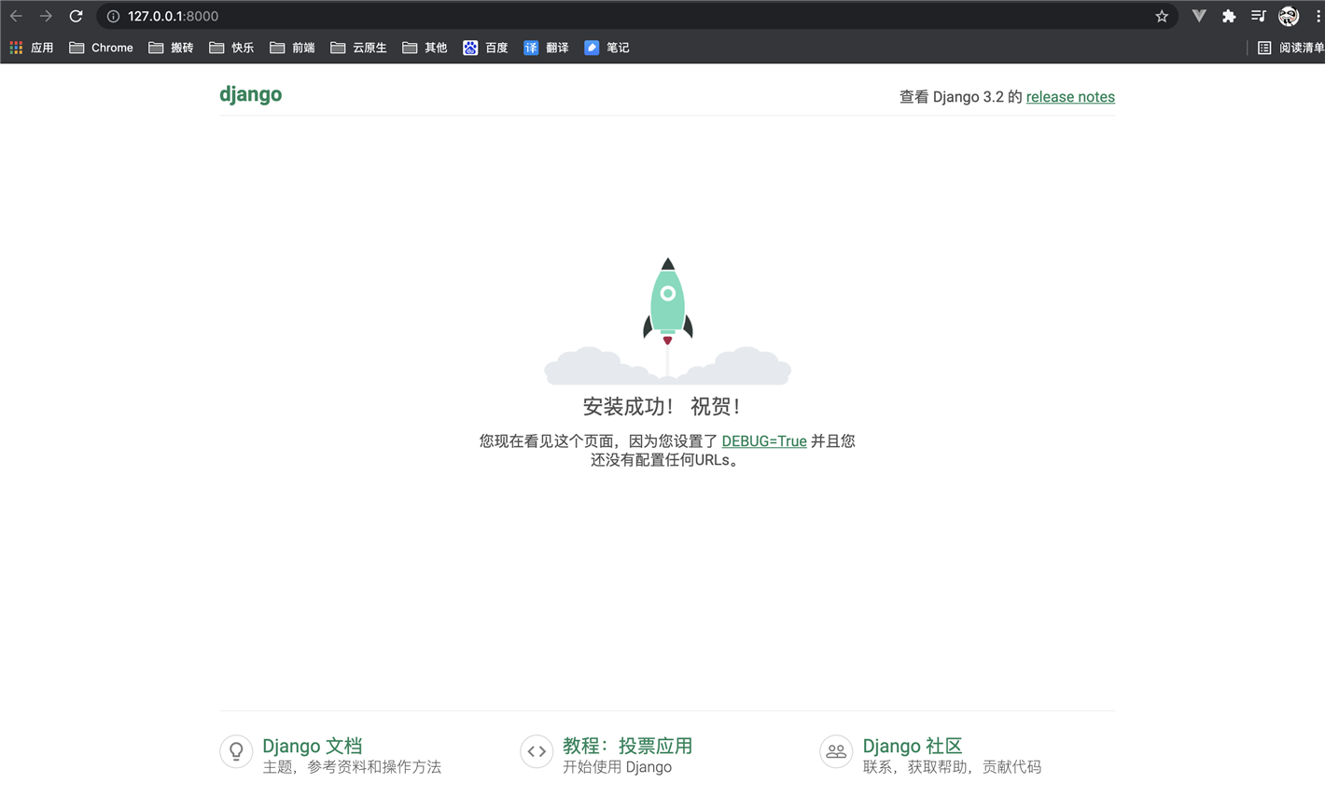
Task: Open the Chrome three-dot menu
Action: click(1318, 16)
